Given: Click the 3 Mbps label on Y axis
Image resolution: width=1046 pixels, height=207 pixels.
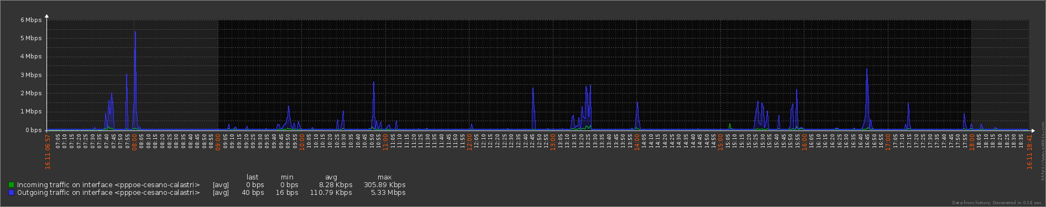Looking at the screenshot, I should [x=31, y=75].
